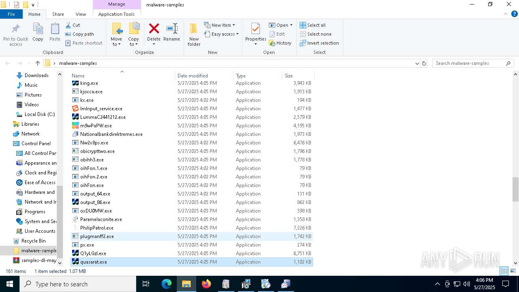Click the Help question mark icon
This screenshot has width=519, height=292.
[x=514, y=14]
